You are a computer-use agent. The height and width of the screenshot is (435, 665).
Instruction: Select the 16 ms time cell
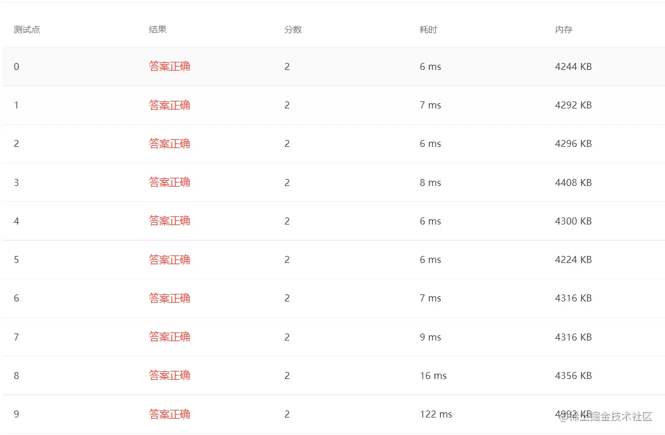(x=433, y=376)
